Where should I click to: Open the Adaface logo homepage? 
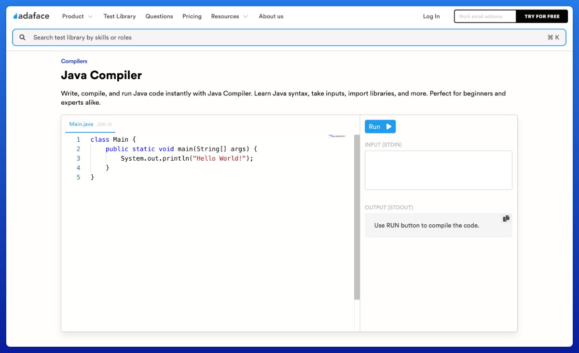pyautogui.click(x=31, y=16)
